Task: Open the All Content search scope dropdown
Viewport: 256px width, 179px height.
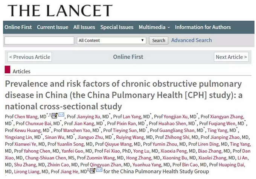Action: 111,40
